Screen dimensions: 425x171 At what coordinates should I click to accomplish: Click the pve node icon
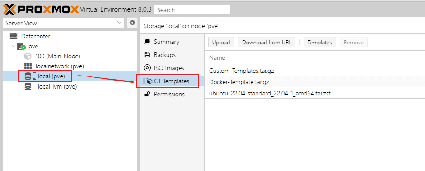point(21,47)
